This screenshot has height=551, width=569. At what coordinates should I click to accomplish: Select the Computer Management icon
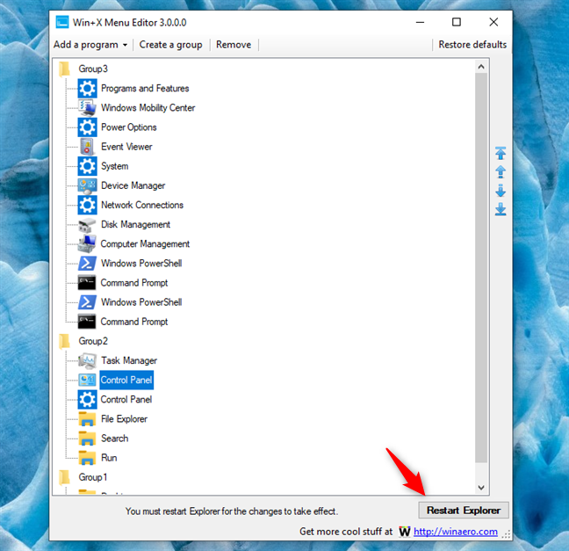click(x=87, y=244)
